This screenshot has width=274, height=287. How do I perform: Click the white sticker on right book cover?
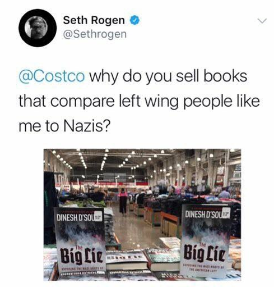(226, 213)
